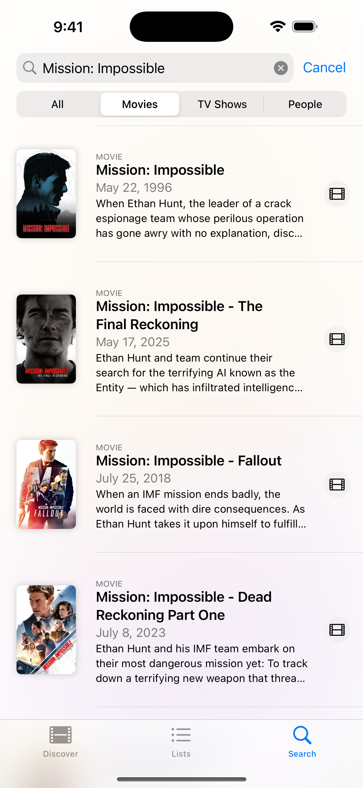Screen dimensions: 363x788
Task: Tap the magnifying glass in search field
Action: [30, 68]
